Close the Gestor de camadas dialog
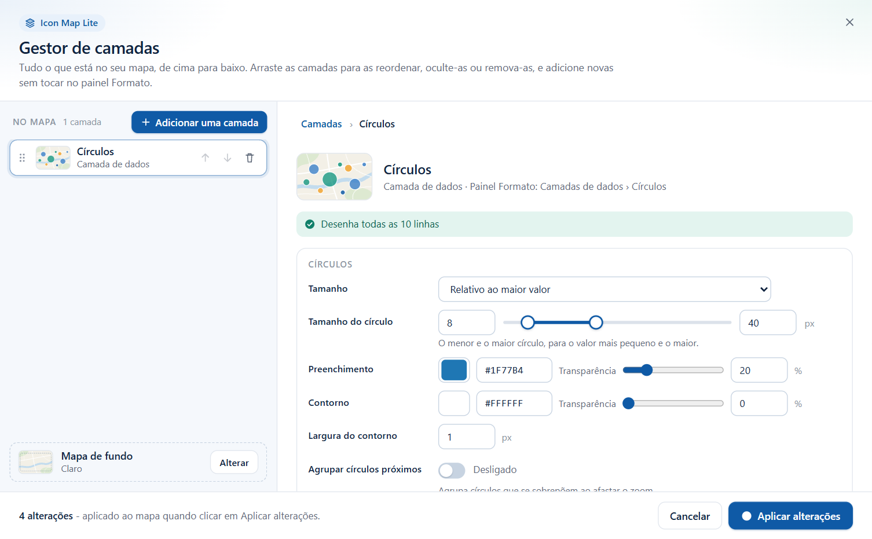The width and height of the screenshot is (872, 539). tap(849, 22)
